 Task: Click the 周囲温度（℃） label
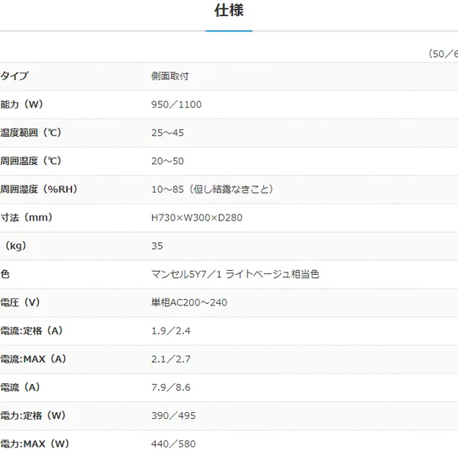pyautogui.click(x=31, y=161)
